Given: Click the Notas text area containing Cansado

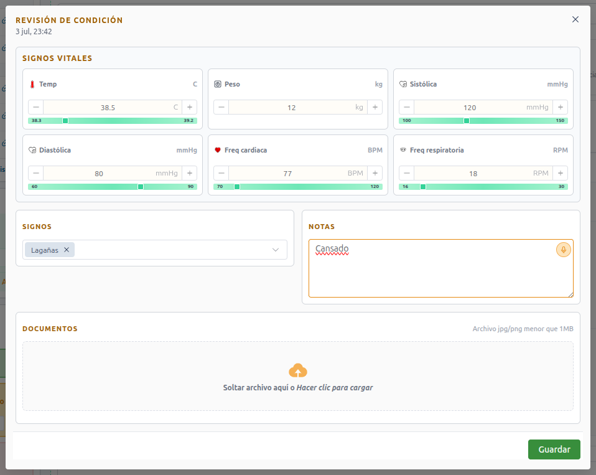Looking at the screenshot, I should (441, 268).
